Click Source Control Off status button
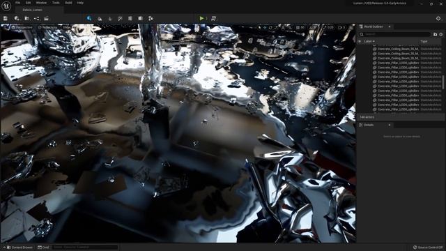This screenshot has height=251, width=446. point(428,248)
